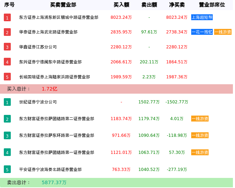Select sell amount 1063.71万
The image size is (235, 188).
click(149, 152)
